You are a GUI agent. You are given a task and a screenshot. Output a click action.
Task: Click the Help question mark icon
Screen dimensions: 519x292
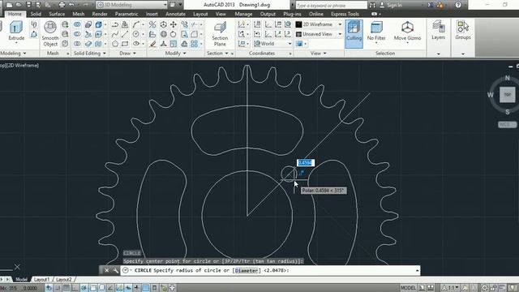coord(458,5)
